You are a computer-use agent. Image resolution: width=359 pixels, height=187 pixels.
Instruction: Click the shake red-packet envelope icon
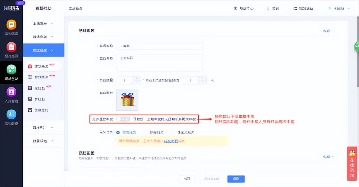pos(30,88)
